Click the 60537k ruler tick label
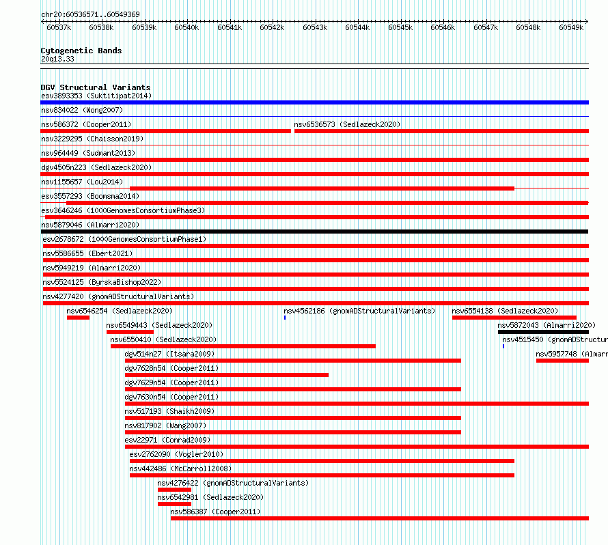Screen dimensions: 608x545 click(59, 27)
